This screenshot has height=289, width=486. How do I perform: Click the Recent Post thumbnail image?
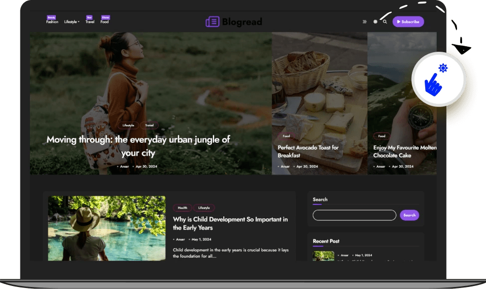click(x=324, y=256)
